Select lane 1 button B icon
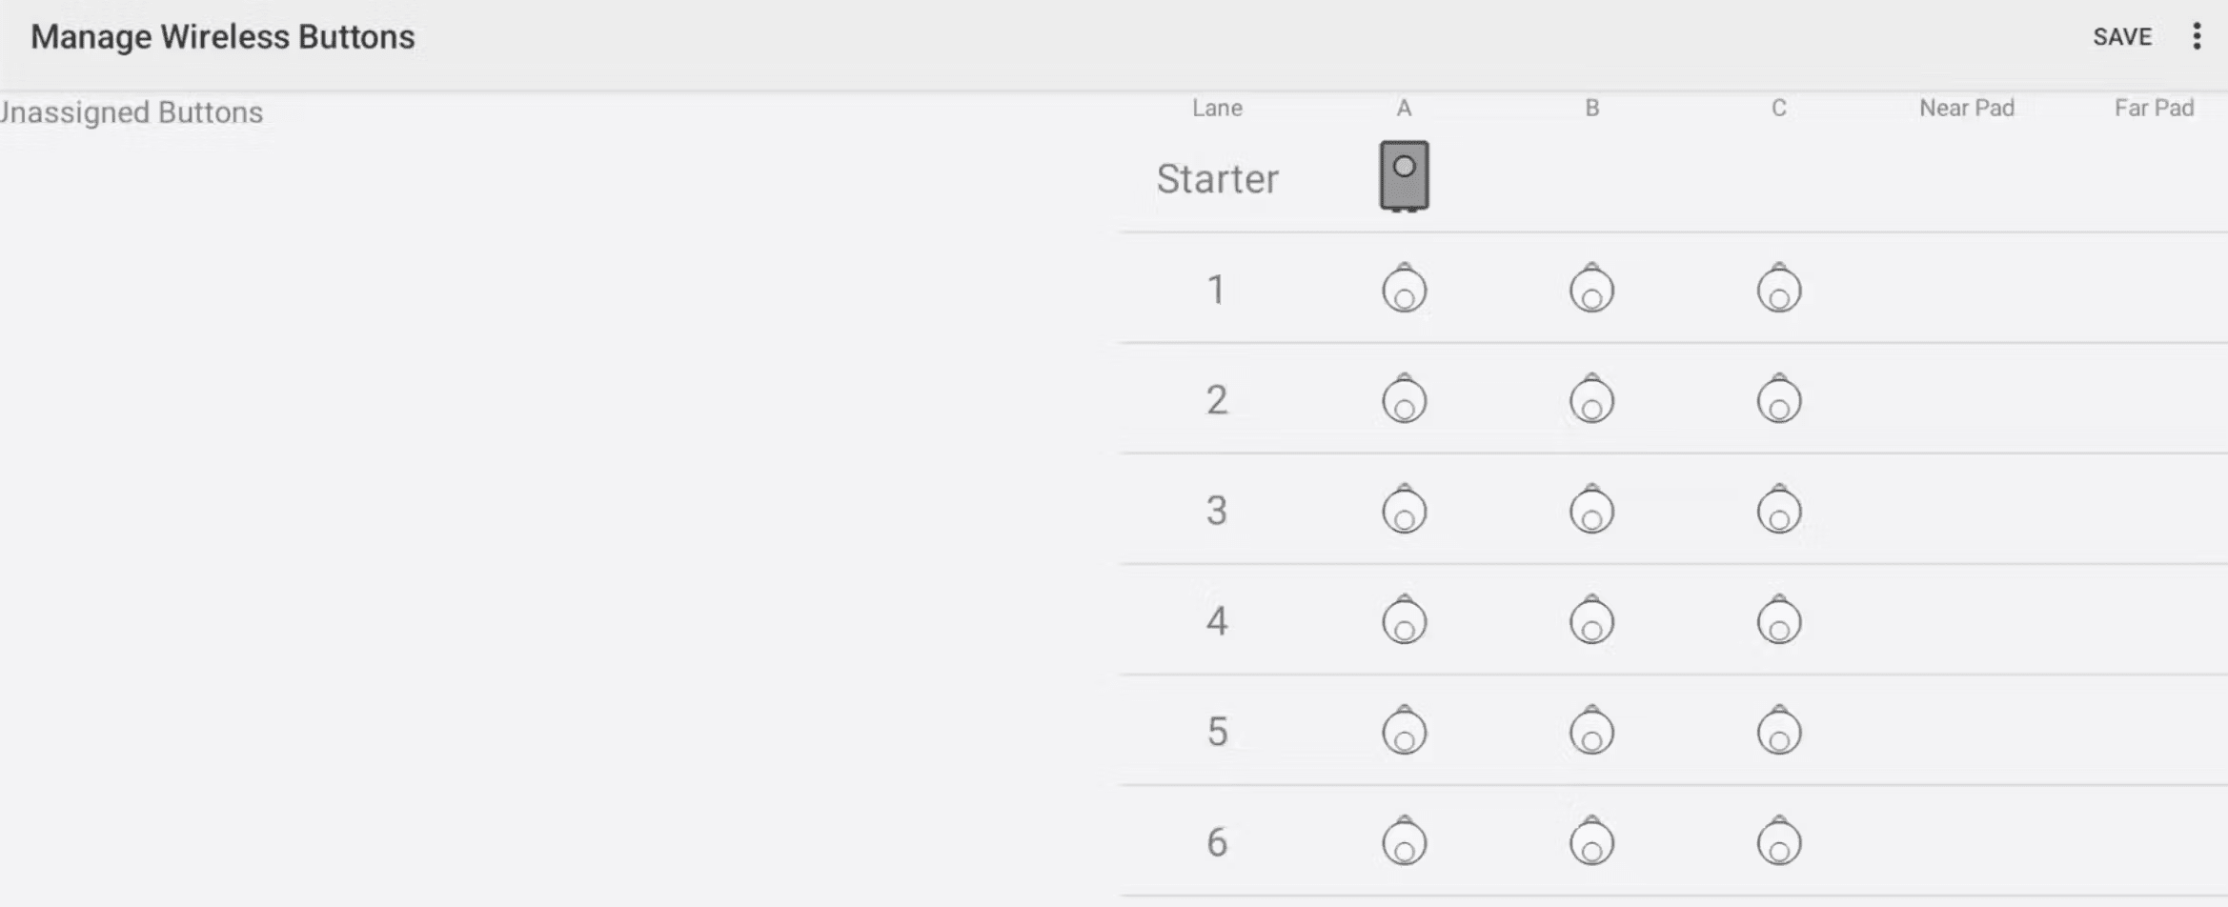2228x907 pixels. point(1591,288)
